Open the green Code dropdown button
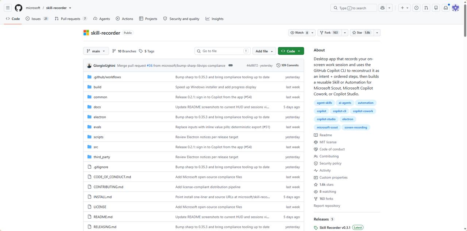 (291, 51)
